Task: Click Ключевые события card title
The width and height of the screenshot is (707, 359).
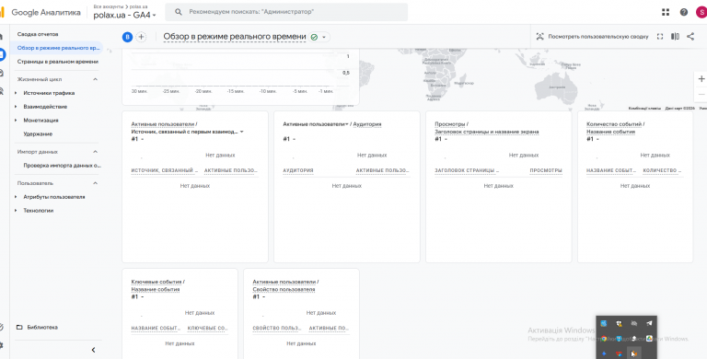Action: pos(156,282)
